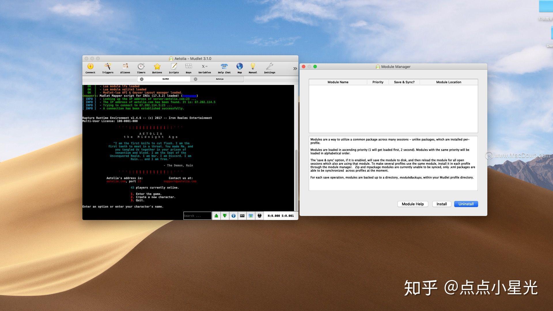The width and height of the screenshot is (553, 311).
Task: Expand the More options arrow in toolbar
Action: coord(295,68)
